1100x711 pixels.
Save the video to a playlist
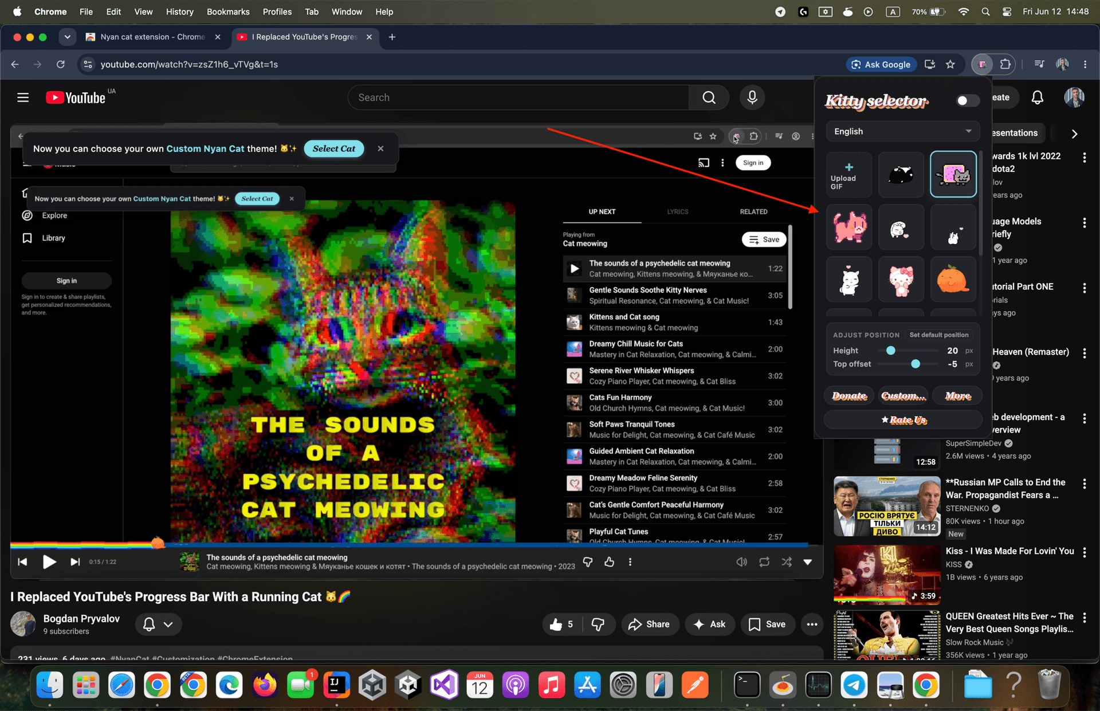(x=767, y=624)
